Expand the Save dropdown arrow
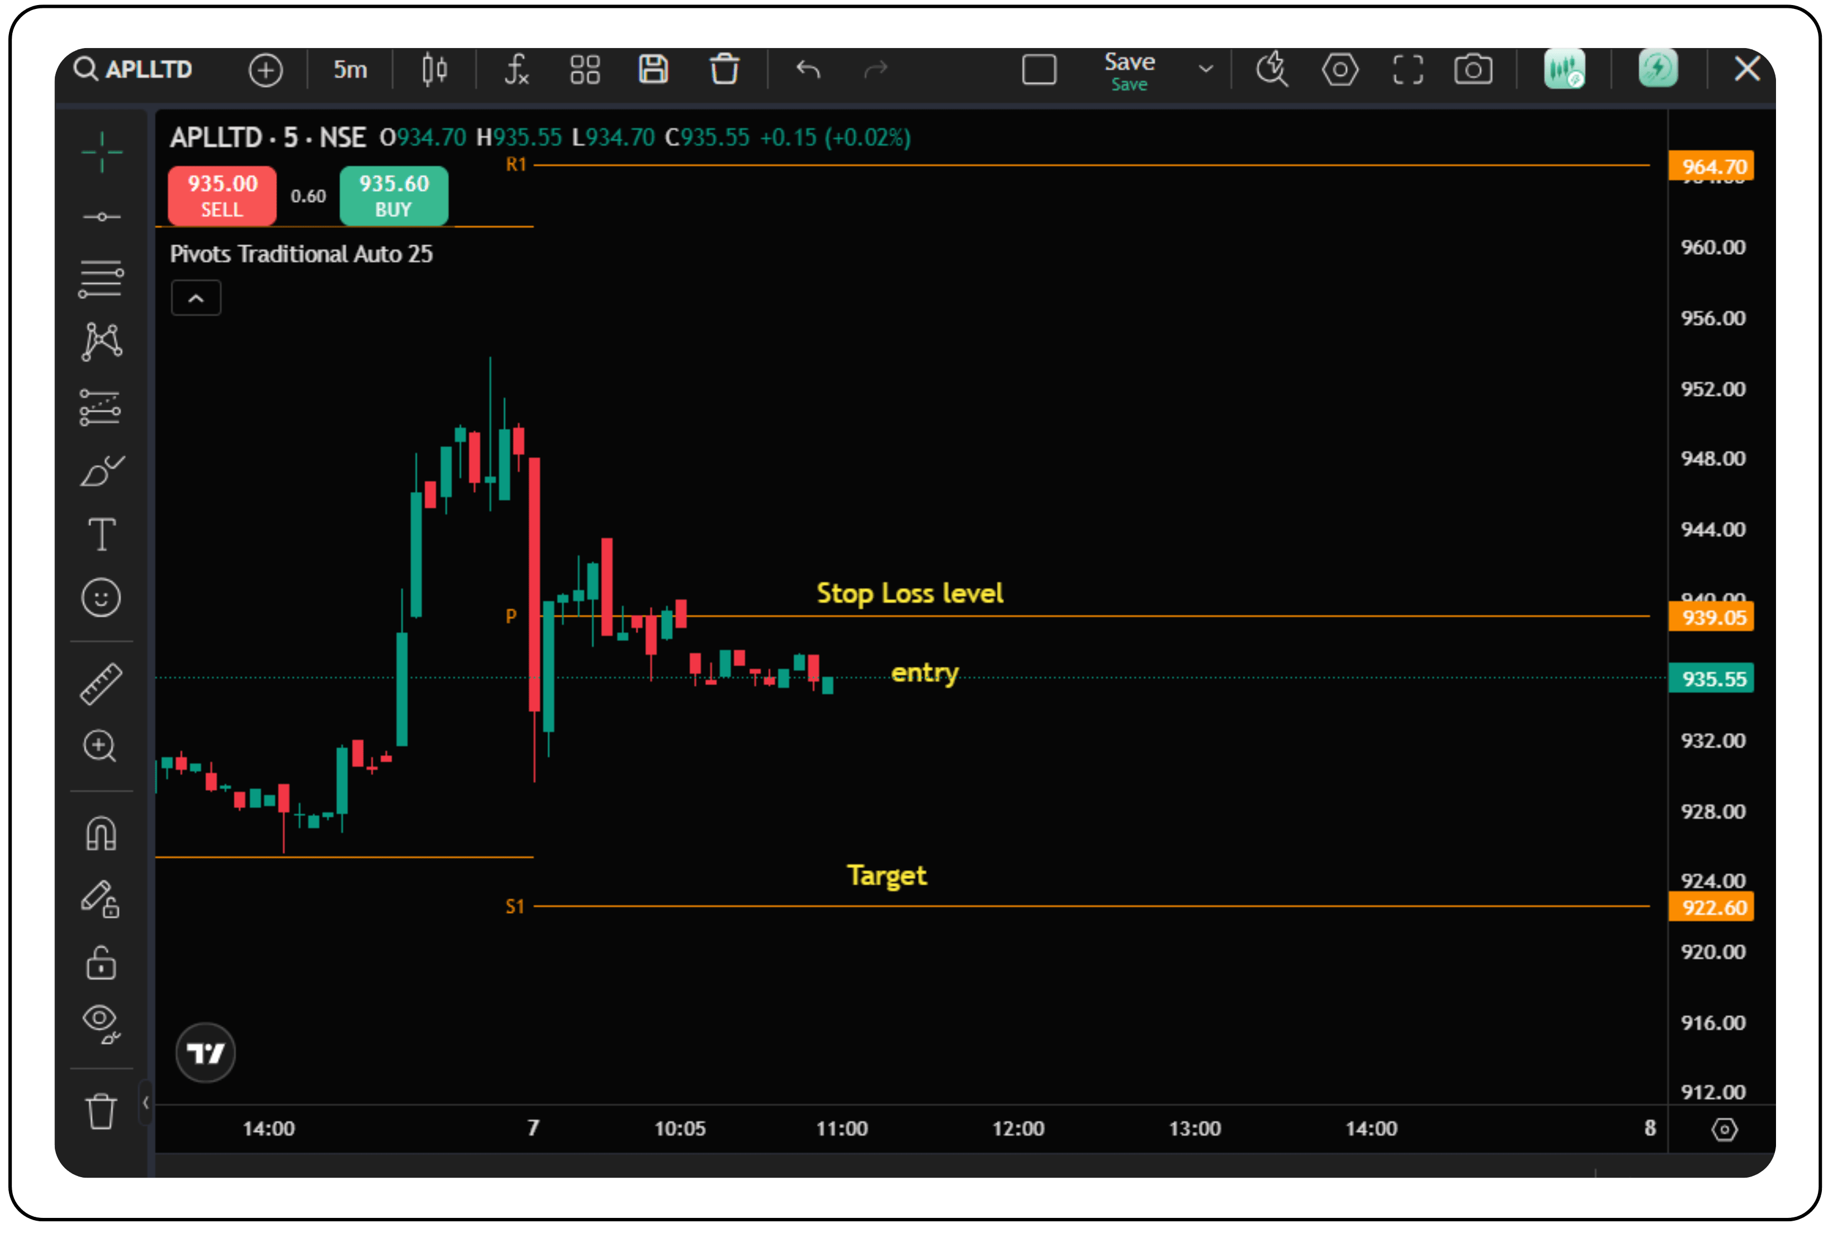The width and height of the screenshot is (1828, 1233). point(1205,69)
